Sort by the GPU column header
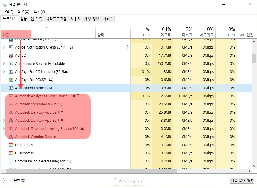 (x=226, y=32)
